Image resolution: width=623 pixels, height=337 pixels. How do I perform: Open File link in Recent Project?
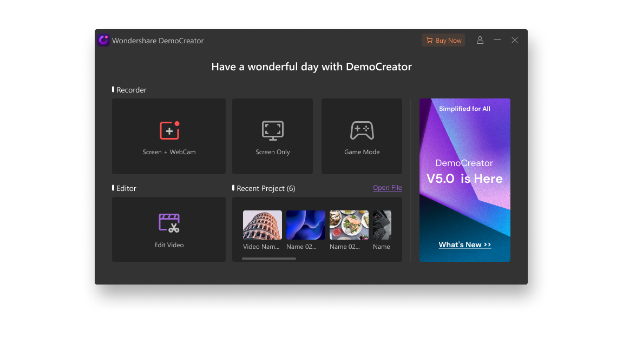pos(388,188)
